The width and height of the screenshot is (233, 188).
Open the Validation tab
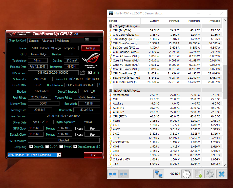tap(63, 40)
